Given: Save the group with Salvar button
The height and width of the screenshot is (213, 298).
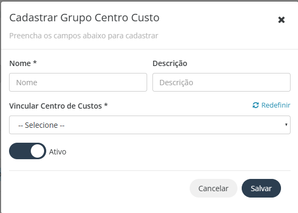Looking at the screenshot, I should point(261,188).
